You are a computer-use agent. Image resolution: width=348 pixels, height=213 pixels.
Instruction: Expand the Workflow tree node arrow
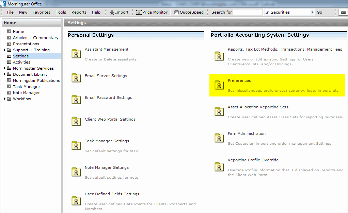pos(5,99)
